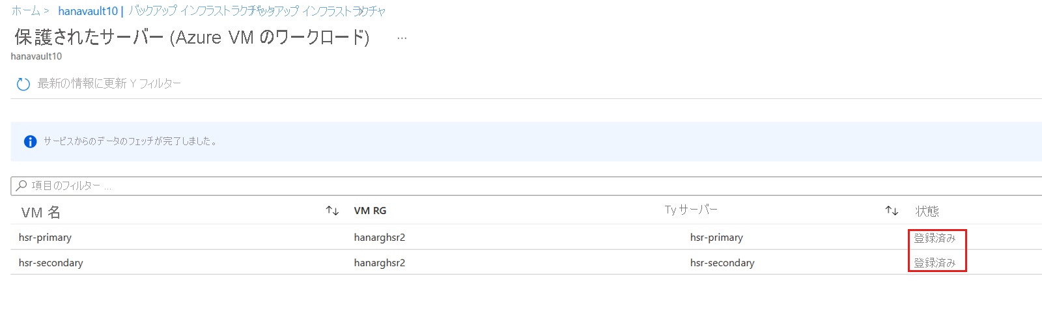1042x315 pixels.
Task: Open the ellipsis more options menu
Action: (402, 38)
